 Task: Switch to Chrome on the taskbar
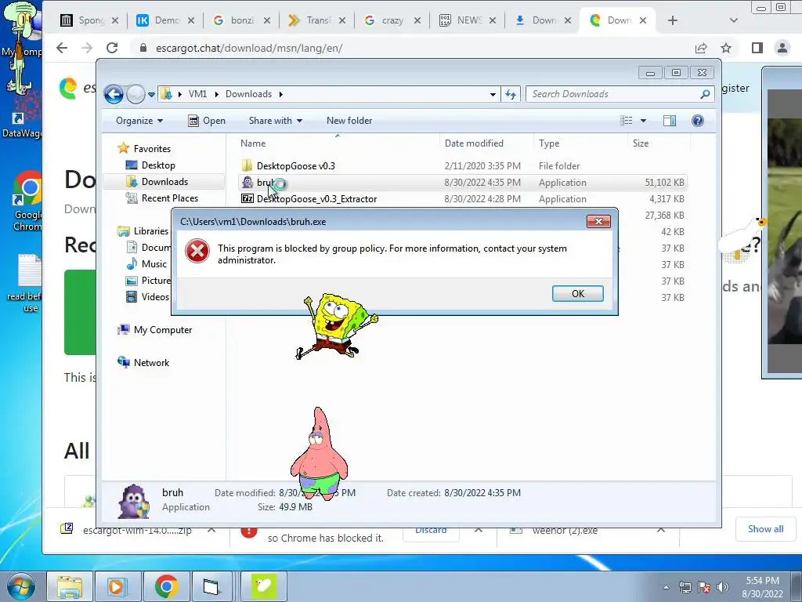click(x=166, y=586)
